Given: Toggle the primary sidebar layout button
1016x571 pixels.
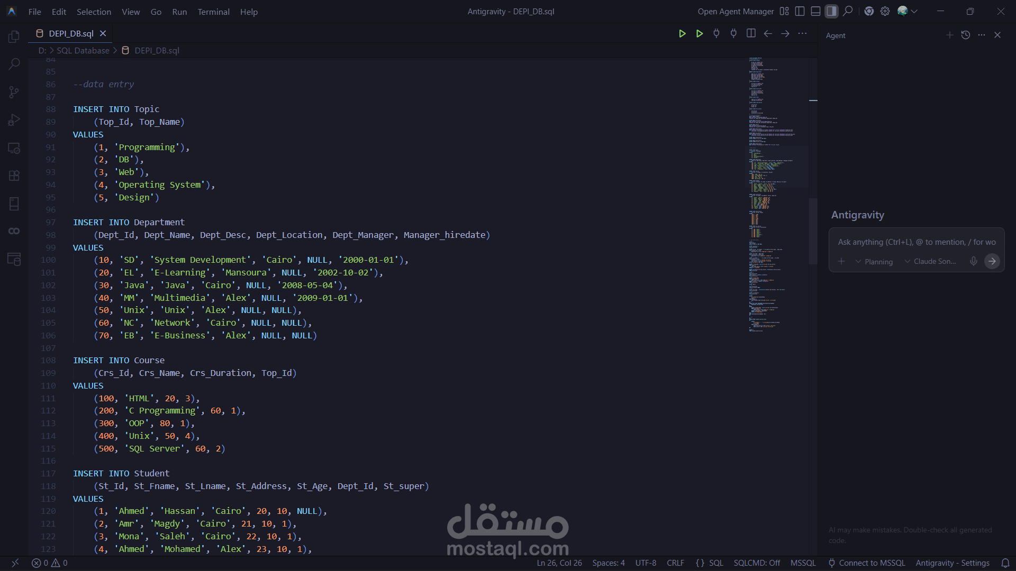Looking at the screenshot, I should (800, 11).
